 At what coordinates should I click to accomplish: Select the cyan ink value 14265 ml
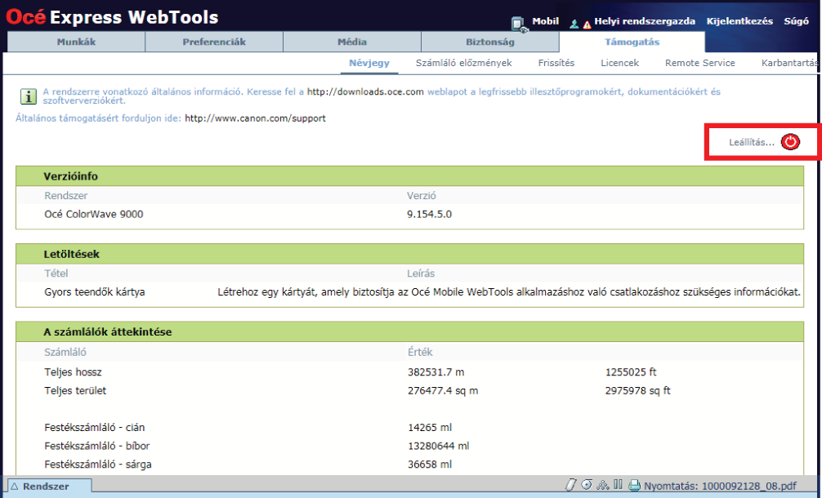click(430, 427)
